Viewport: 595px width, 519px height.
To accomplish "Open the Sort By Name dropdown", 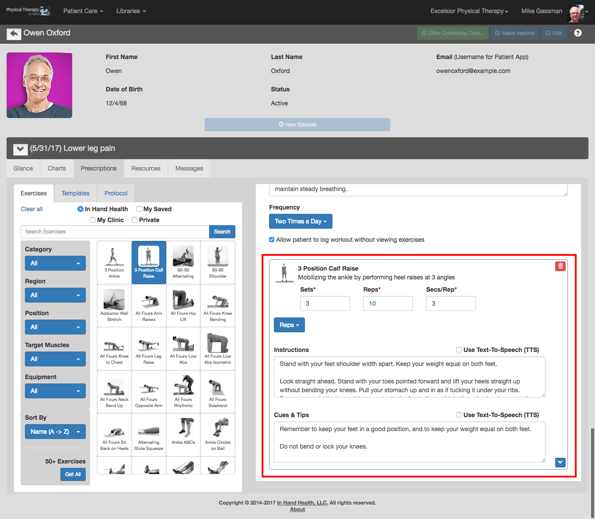I will pos(55,432).
